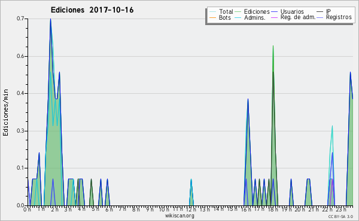Click the '20 h' x-axis label
This screenshot has width=359, height=221.
click(300, 209)
